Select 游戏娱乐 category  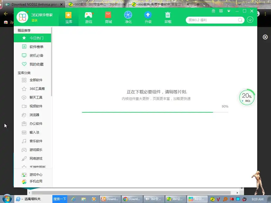[x=33, y=150]
